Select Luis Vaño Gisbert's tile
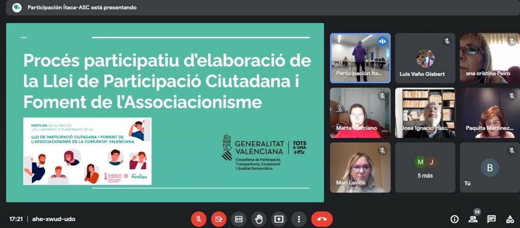This screenshot has height=228, width=520. click(425, 58)
